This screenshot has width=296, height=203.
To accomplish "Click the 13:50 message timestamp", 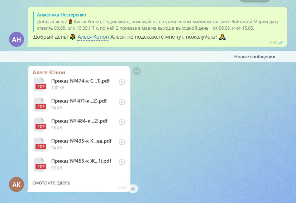I will coord(273,43).
